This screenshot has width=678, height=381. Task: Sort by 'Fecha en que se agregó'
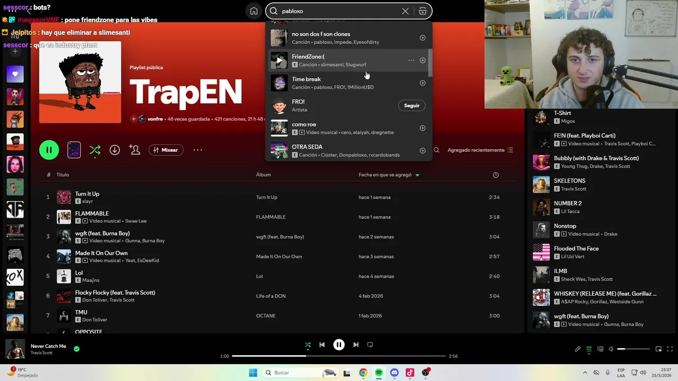click(x=385, y=175)
